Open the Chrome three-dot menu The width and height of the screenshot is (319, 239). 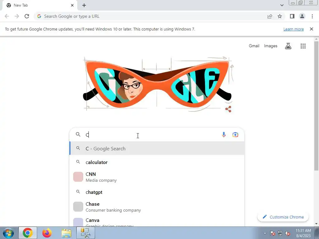click(x=312, y=16)
